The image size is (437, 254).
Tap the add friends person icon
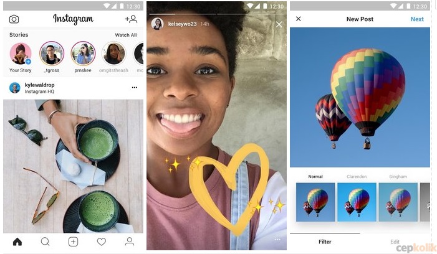131,19
